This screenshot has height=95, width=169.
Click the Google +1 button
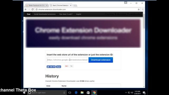coord(67,66)
